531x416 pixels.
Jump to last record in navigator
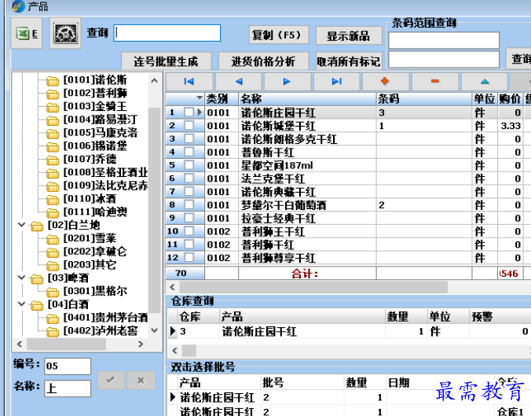tap(337, 81)
